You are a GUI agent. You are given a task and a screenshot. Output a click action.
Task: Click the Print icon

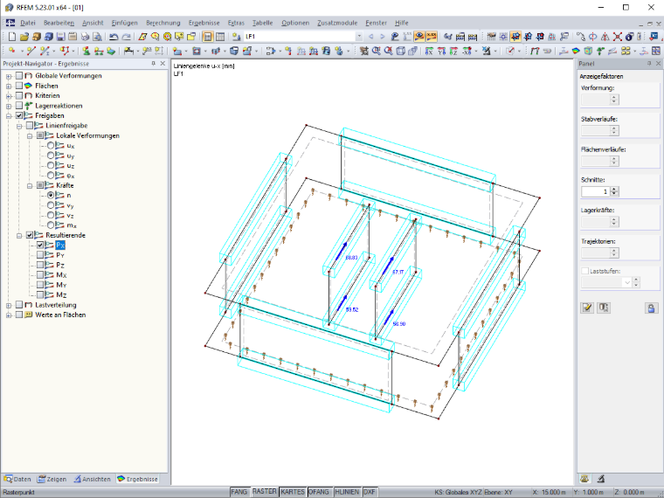click(x=86, y=37)
